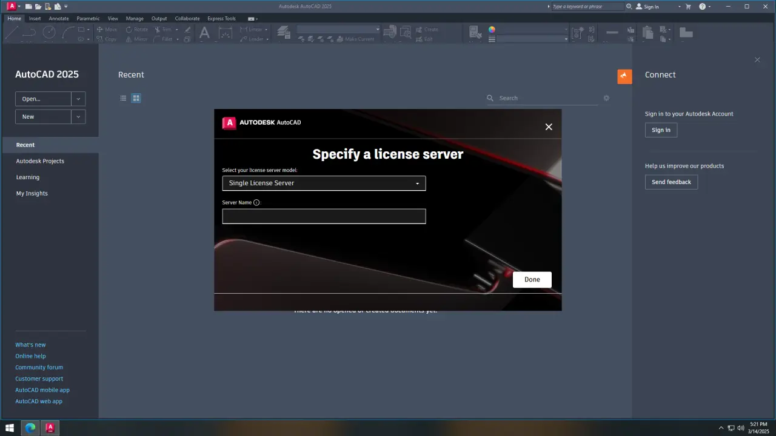The height and width of the screenshot is (436, 776).
Task: Close the license server dialog with X
Action: click(x=549, y=127)
